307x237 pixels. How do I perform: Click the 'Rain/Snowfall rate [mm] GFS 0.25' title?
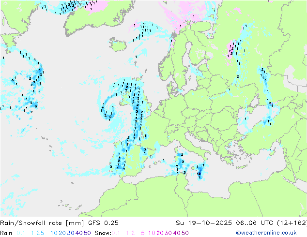click(59, 222)
